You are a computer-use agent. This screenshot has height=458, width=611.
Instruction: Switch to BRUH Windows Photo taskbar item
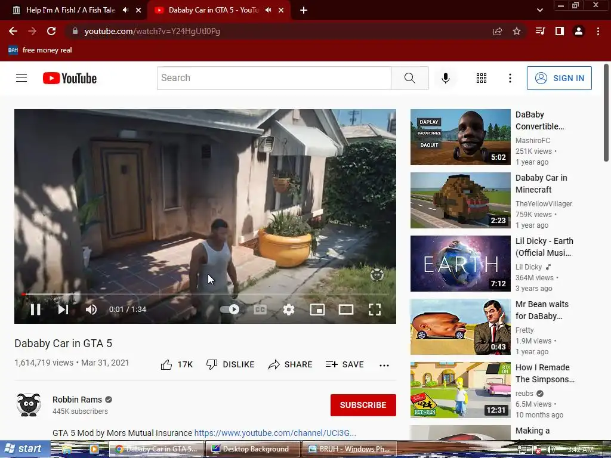point(350,449)
